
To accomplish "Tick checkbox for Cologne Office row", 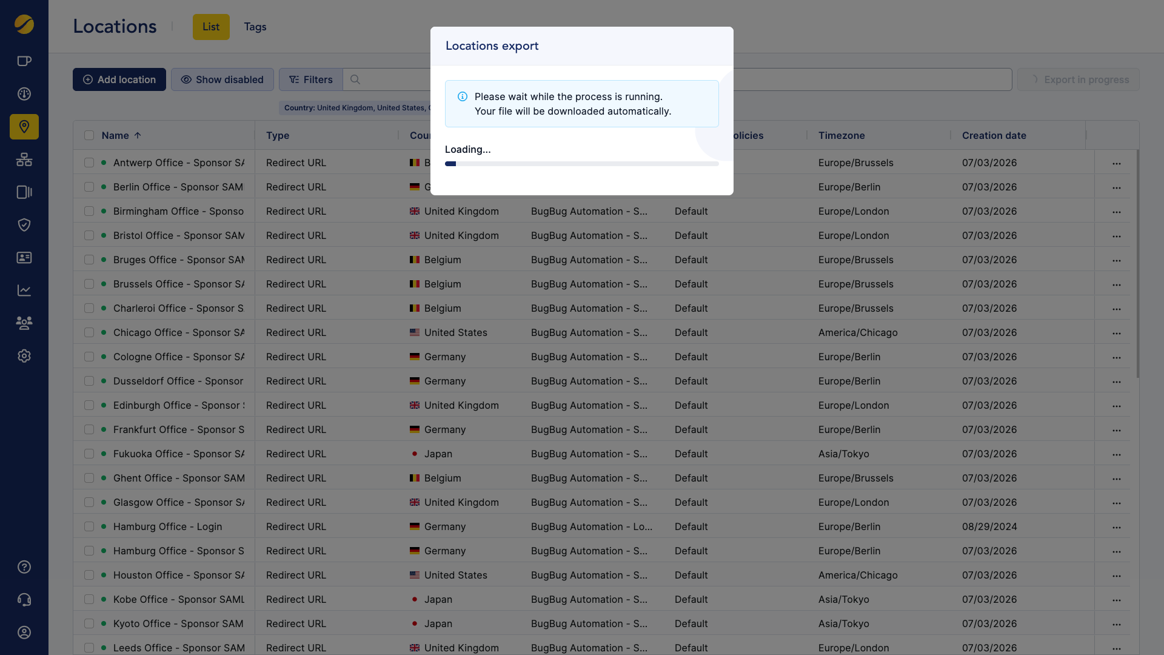I will (x=89, y=357).
